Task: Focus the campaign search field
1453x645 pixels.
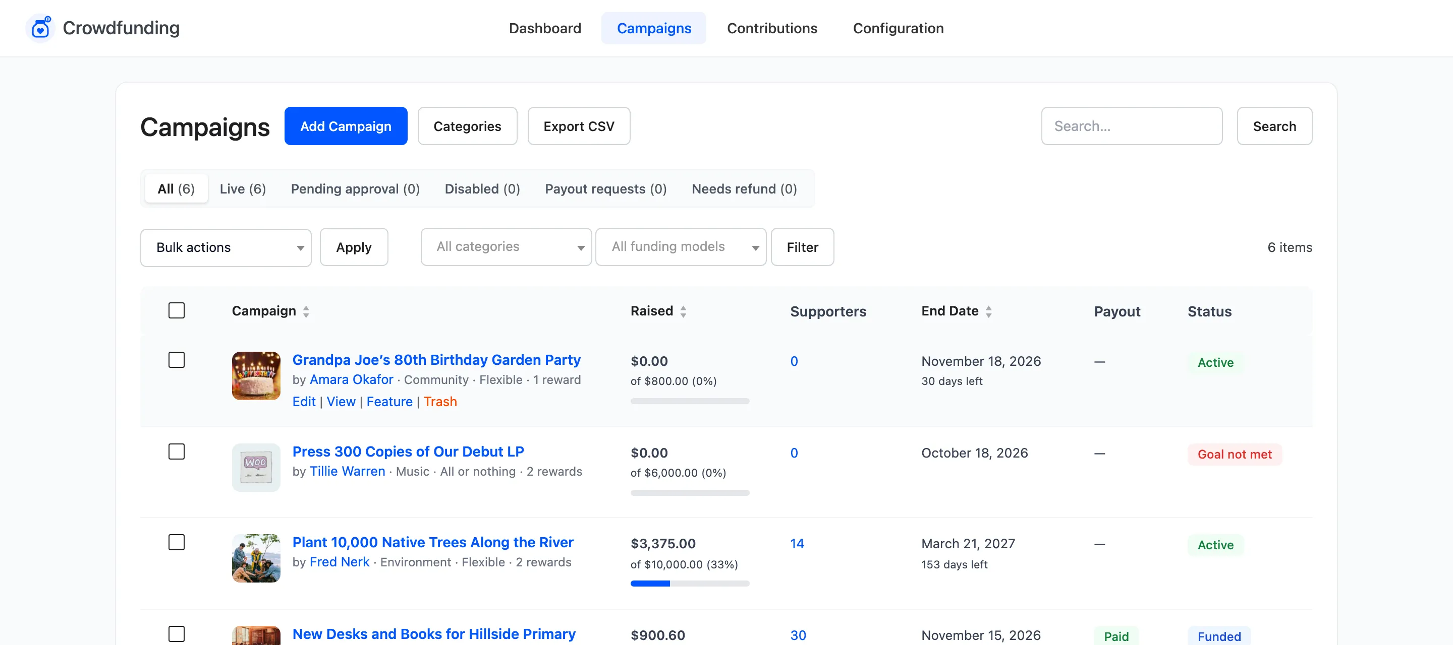Action: [1132, 126]
